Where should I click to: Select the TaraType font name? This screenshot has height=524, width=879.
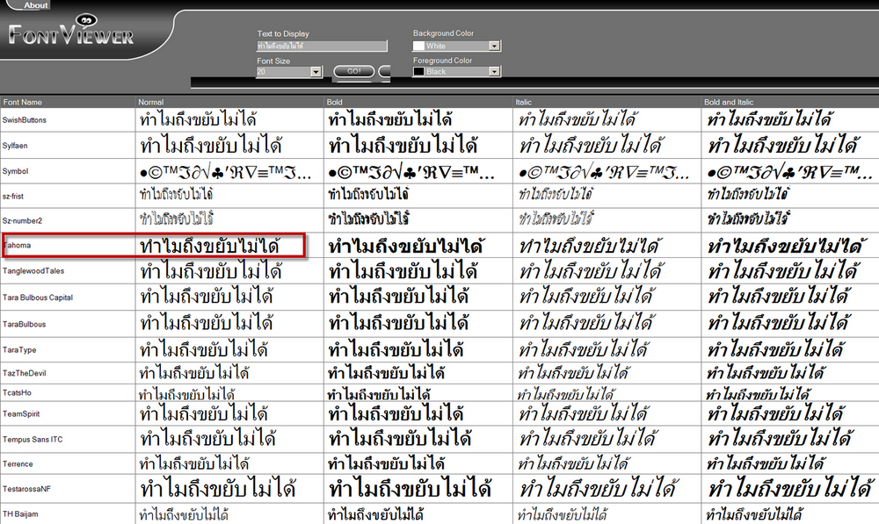(19, 350)
